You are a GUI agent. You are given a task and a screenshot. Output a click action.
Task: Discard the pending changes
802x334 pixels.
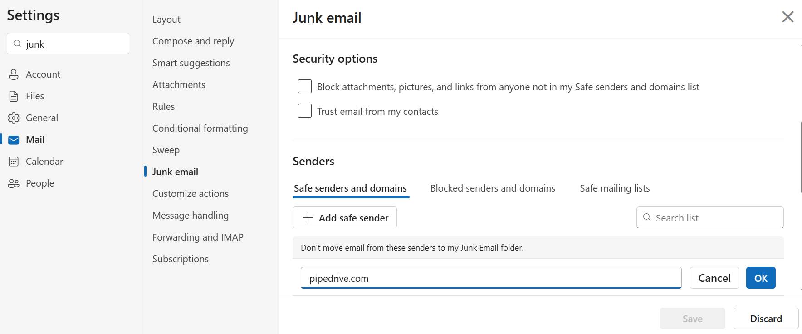click(766, 318)
